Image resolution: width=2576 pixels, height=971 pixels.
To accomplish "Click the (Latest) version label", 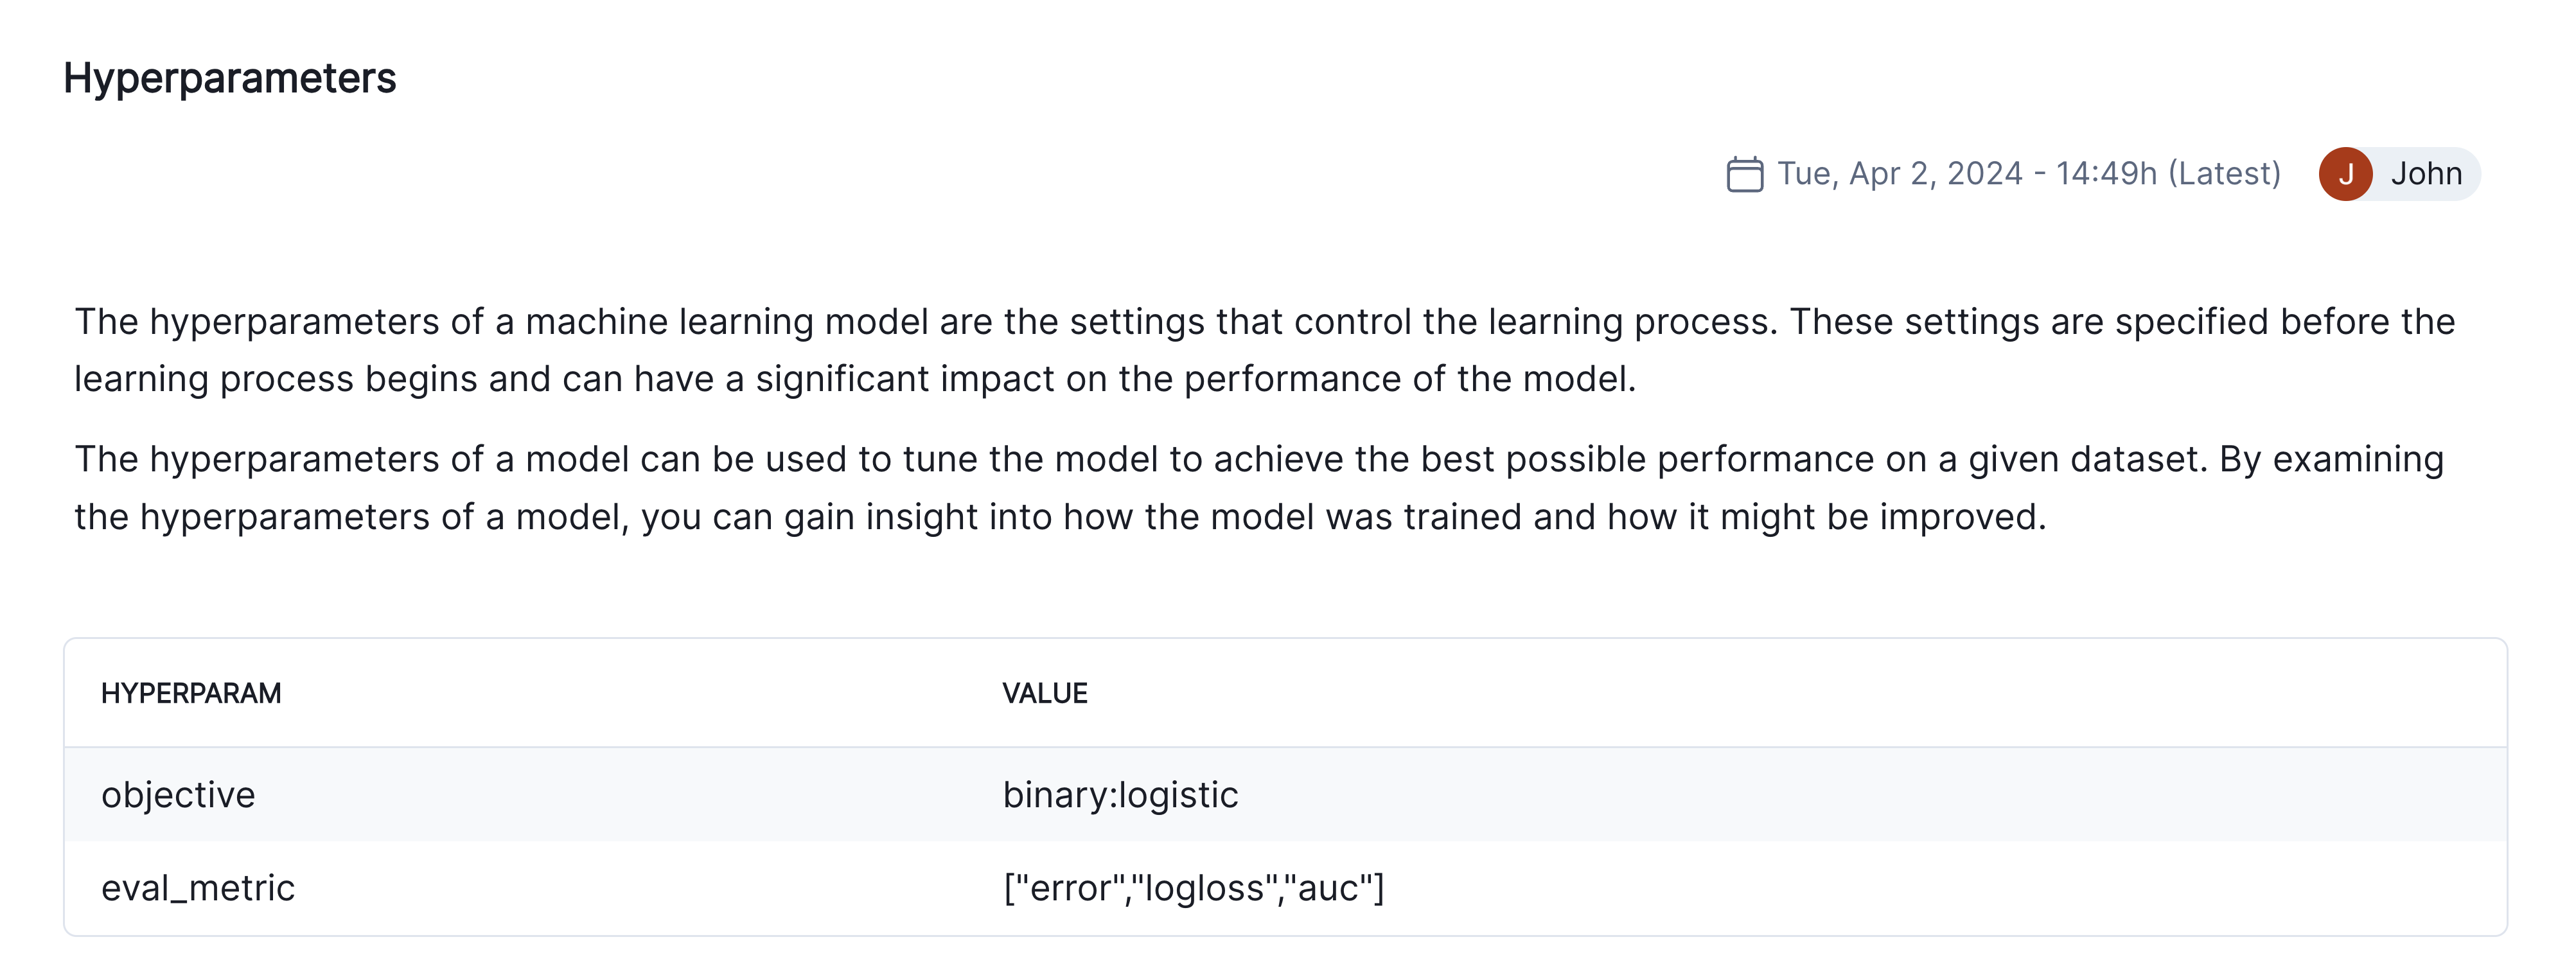I will (2224, 174).
